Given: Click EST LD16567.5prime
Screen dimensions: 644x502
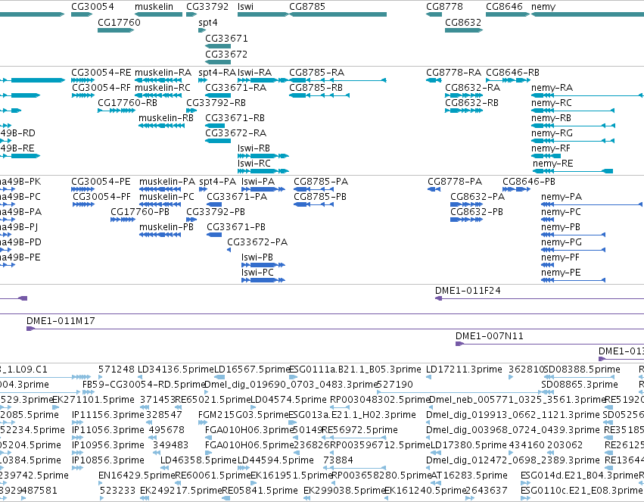Looking at the screenshot, I should tap(252, 369).
